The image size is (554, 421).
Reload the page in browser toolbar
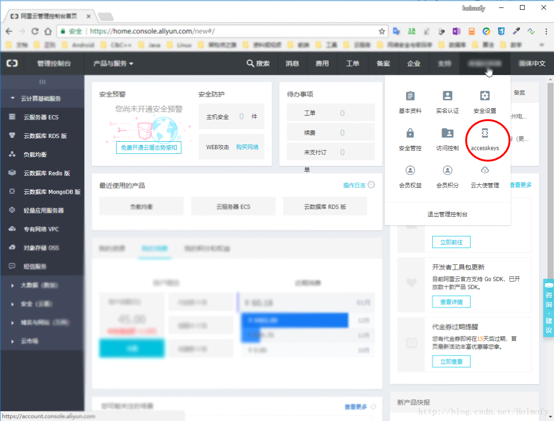[x=35, y=31]
